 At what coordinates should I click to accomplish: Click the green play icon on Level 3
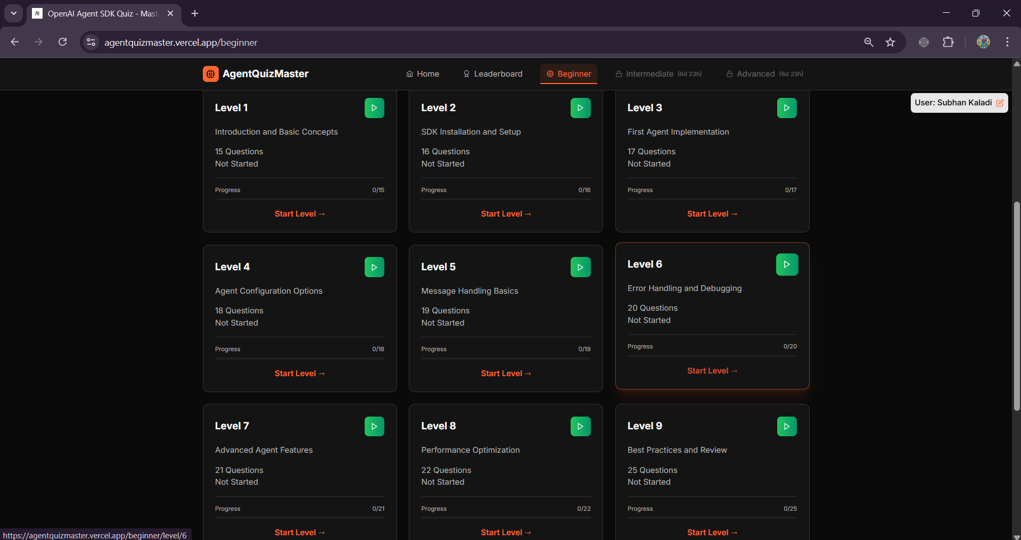(787, 108)
